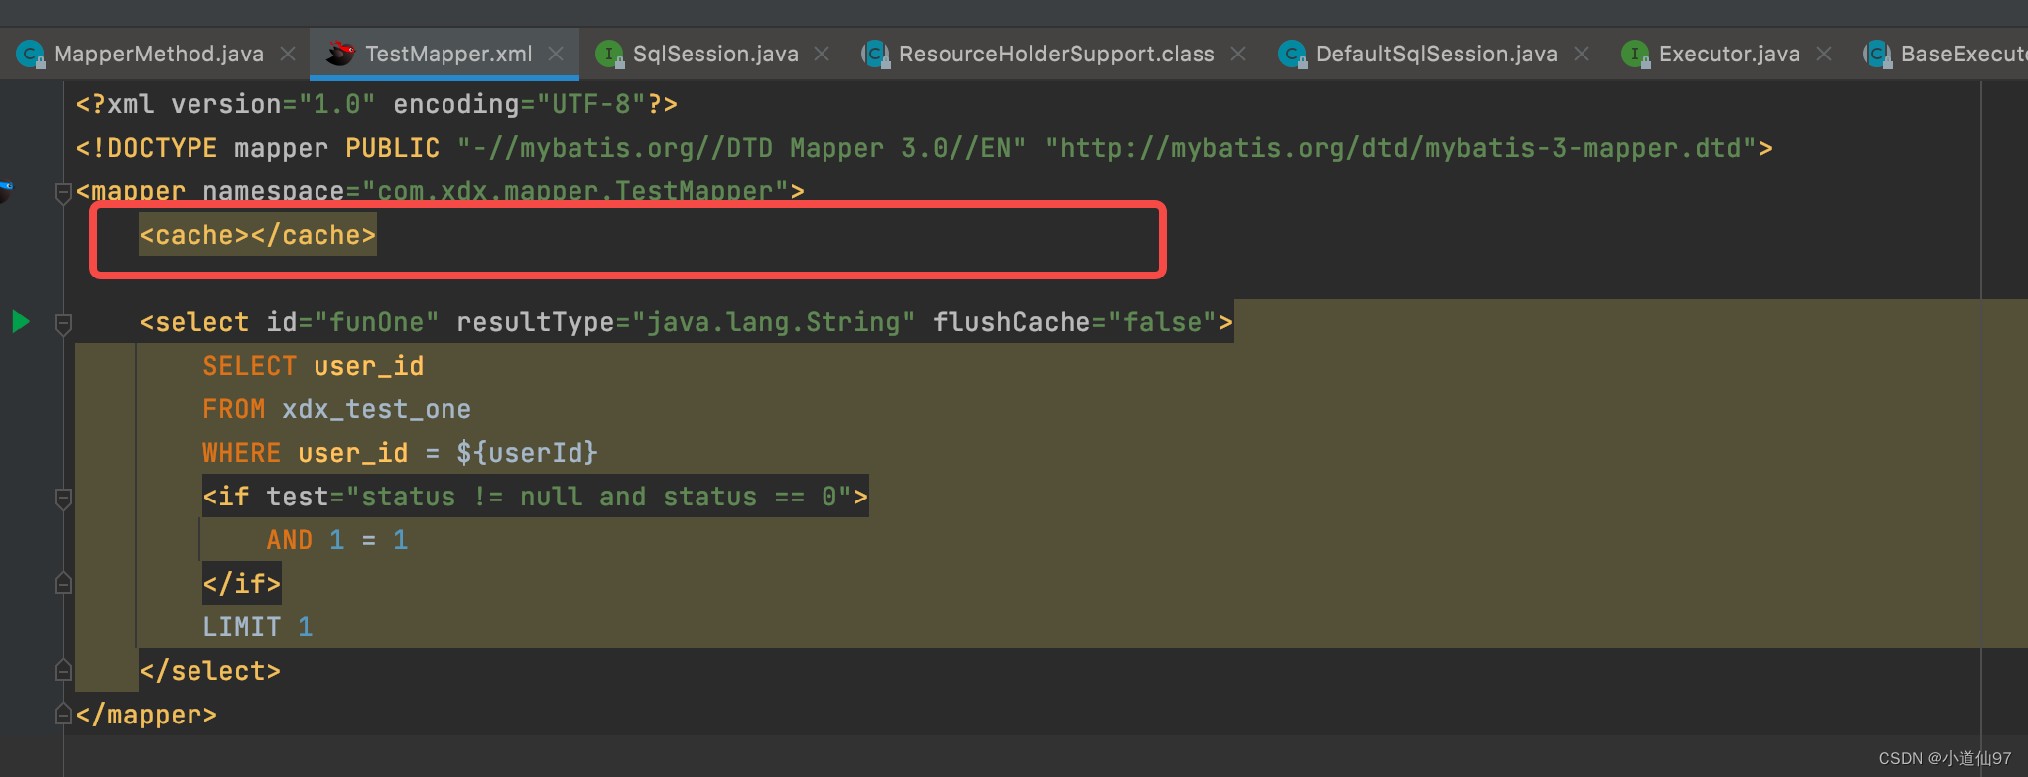This screenshot has height=777, width=2028.
Task: Click the Executor.java interface icon
Action: point(1635,55)
